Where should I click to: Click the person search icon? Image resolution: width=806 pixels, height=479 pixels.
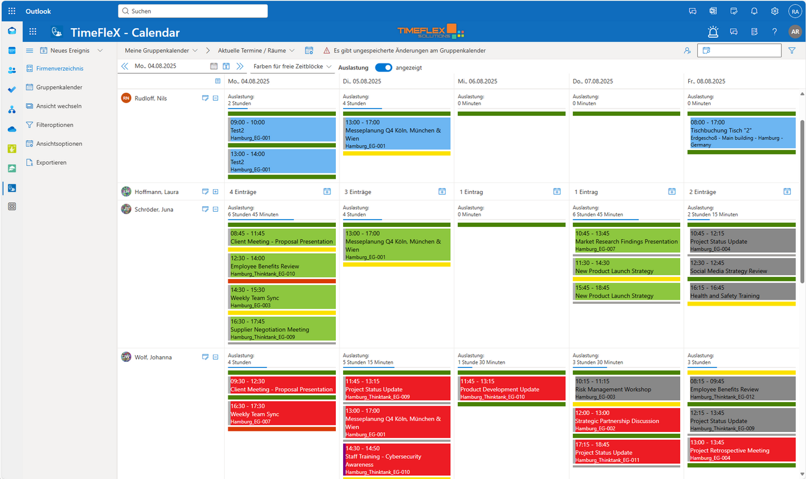tap(688, 51)
